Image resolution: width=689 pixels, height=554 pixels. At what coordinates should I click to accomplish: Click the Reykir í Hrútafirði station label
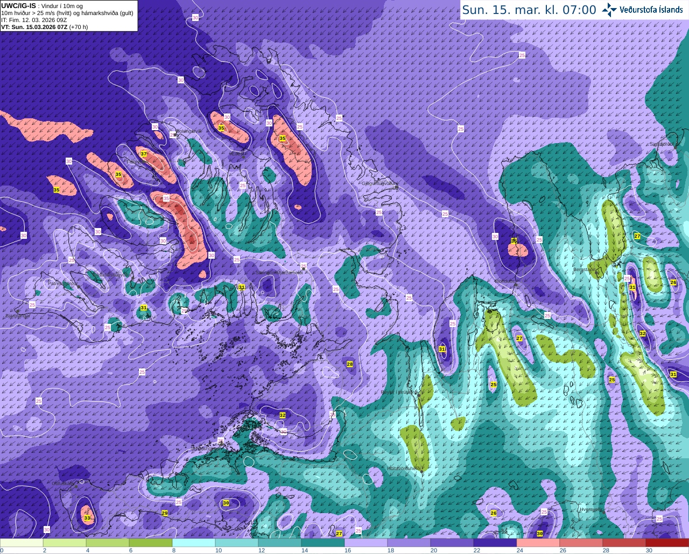coord(398,392)
